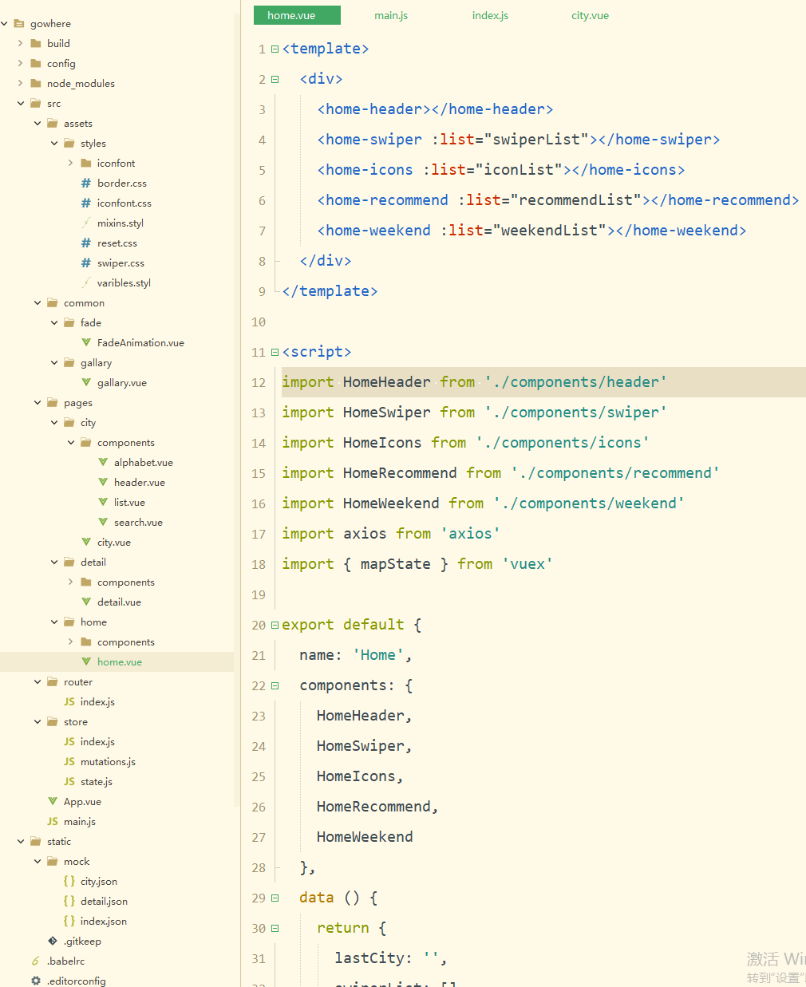Fold the template block on line 1
Screen dimensions: 806x987
click(274, 49)
